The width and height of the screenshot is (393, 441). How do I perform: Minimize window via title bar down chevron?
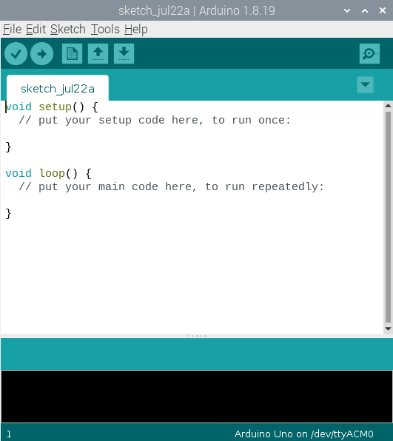[x=347, y=10]
